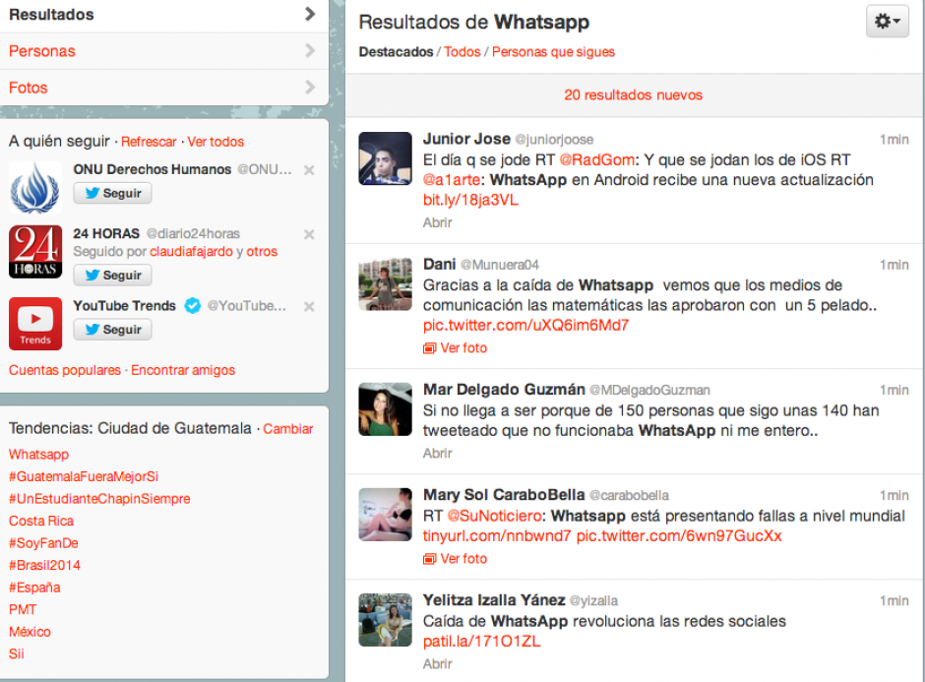Click the YouTube Trends channel avatar

click(35, 324)
